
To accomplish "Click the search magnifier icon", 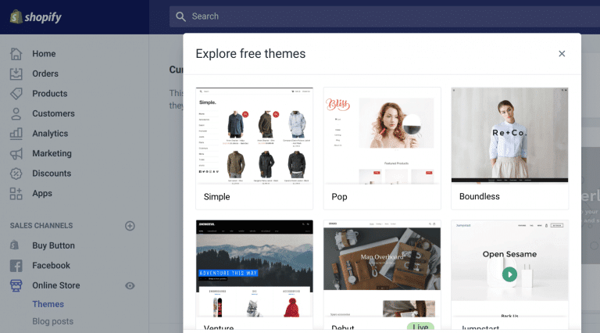I will 180,16.
